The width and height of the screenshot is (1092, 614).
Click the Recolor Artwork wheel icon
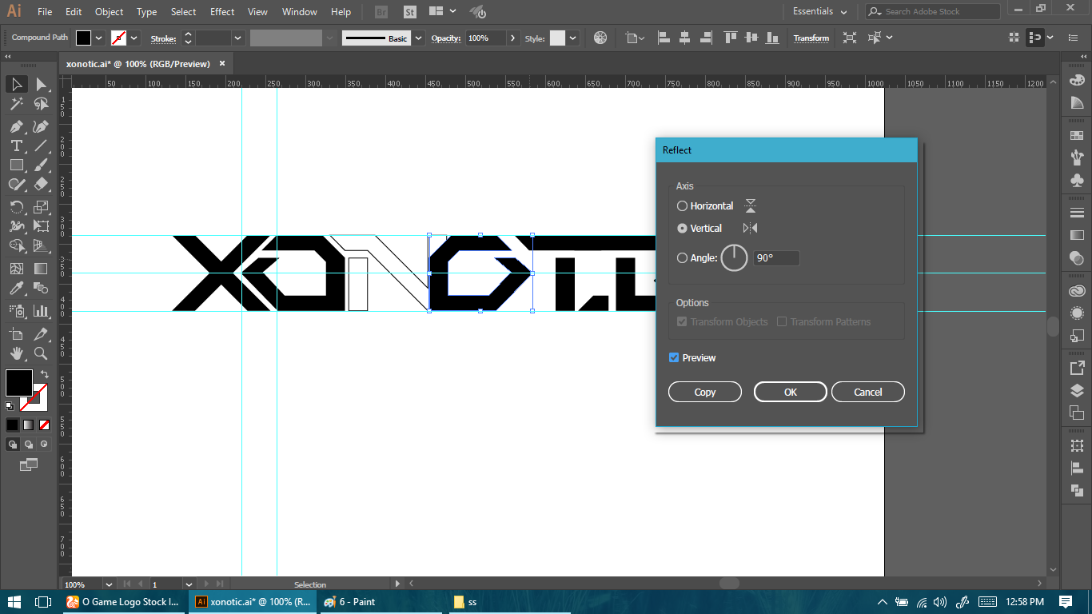coord(600,38)
